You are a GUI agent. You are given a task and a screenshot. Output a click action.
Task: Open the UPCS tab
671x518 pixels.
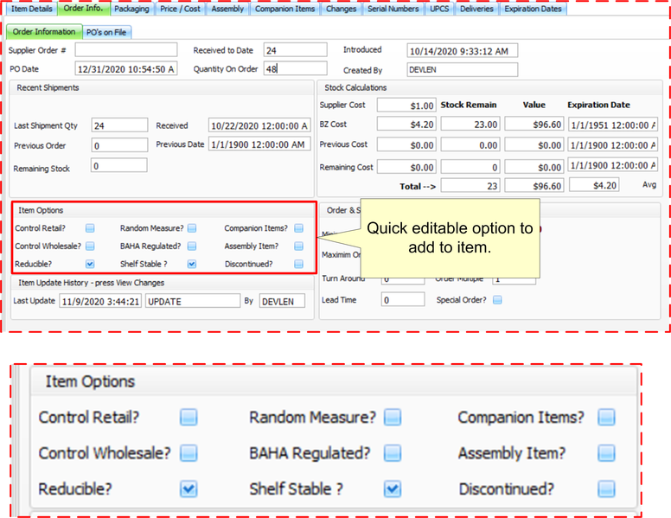pyautogui.click(x=439, y=9)
